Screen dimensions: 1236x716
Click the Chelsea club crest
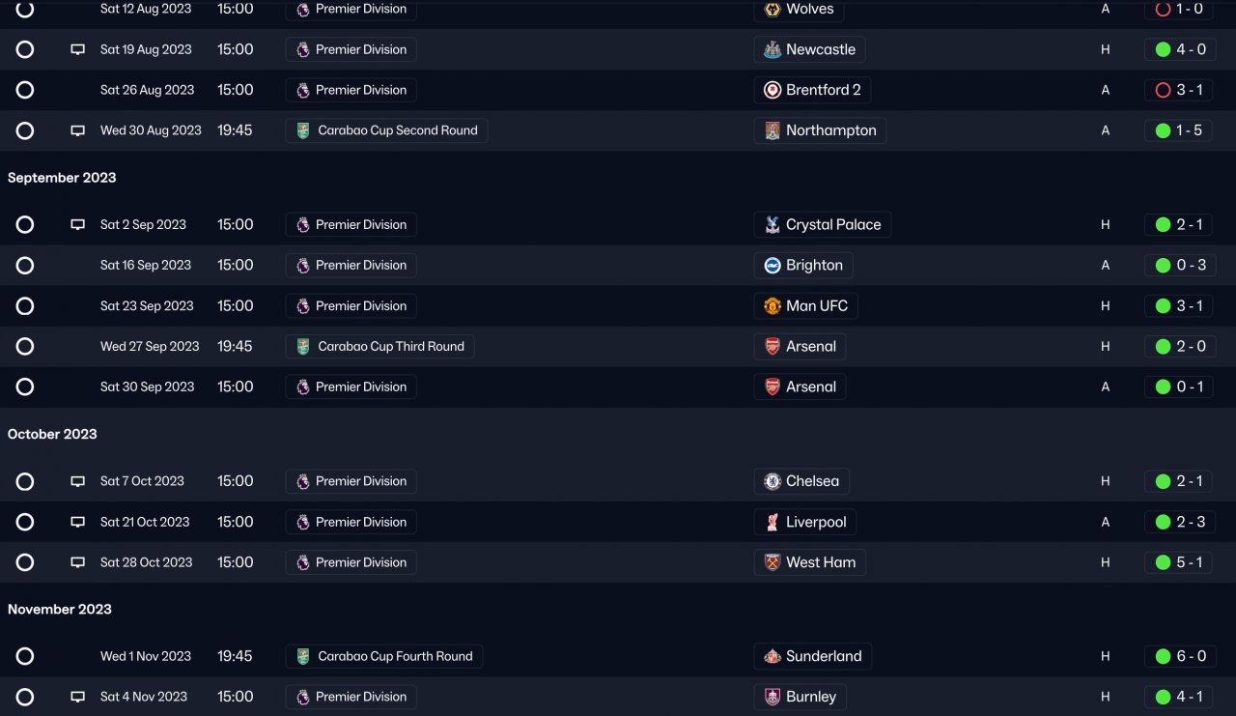(x=772, y=481)
